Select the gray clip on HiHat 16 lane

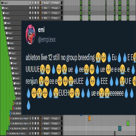[115, 133]
